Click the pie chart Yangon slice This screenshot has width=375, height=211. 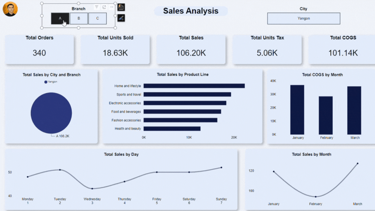click(x=51, y=113)
